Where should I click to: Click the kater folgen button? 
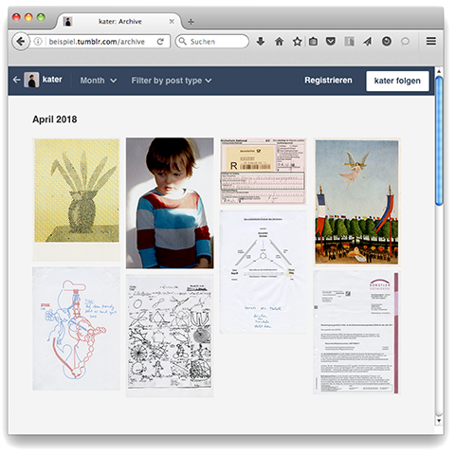[397, 81]
